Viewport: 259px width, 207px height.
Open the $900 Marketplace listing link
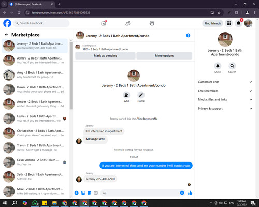click(105, 49)
